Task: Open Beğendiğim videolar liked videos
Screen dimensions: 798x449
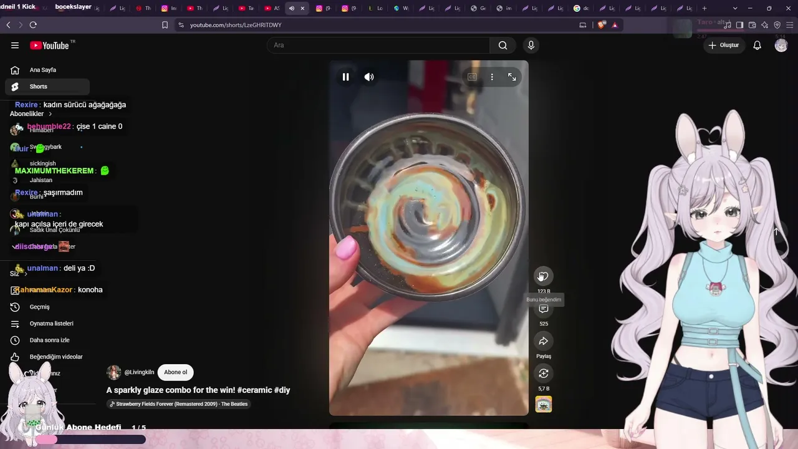Action: (x=47, y=357)
